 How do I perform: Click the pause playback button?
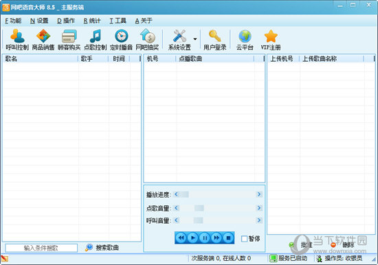(205, 238)
